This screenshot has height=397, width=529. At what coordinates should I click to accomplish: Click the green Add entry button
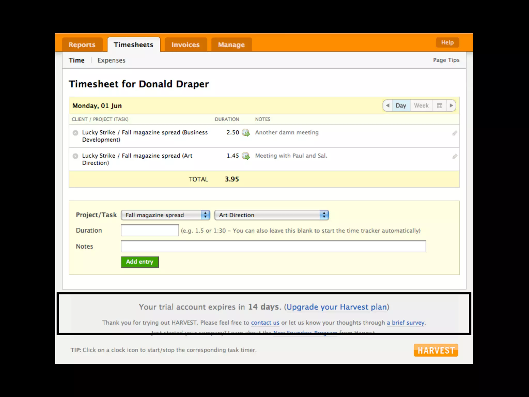pyautogui.click(x=140, y=262)
